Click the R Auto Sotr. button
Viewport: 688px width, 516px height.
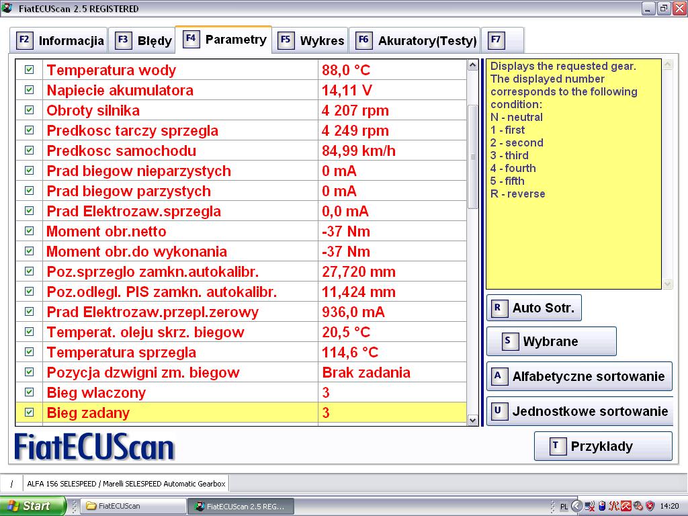click(x=534, y=308)
